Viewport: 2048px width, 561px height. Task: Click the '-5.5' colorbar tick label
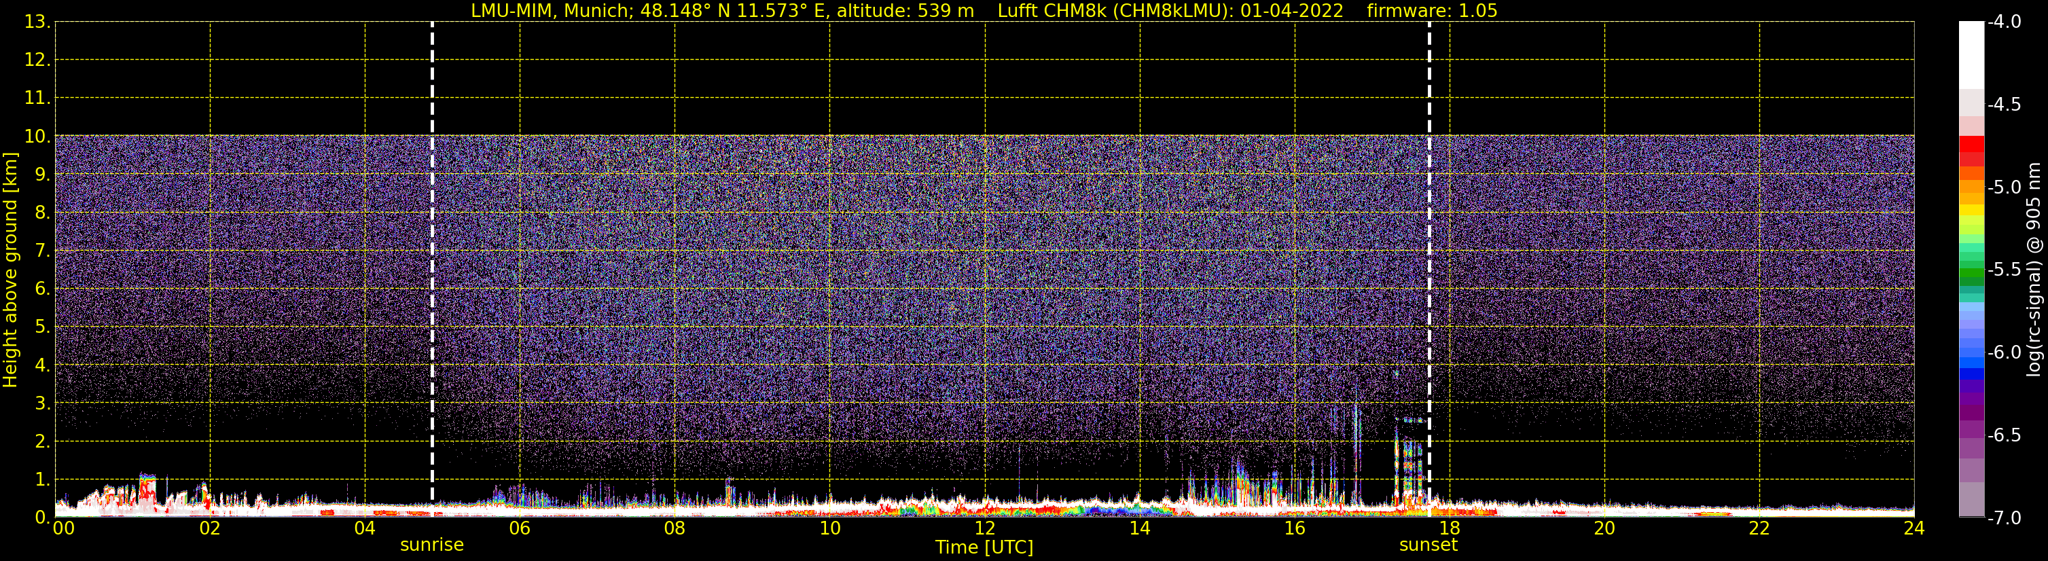2003,270
